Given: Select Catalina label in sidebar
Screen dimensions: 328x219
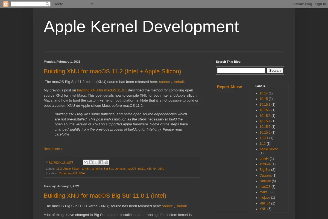Looking at the screenshot, I should click(x=265, y=175).
